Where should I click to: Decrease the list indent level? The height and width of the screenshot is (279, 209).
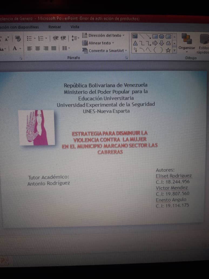[56, 38]
